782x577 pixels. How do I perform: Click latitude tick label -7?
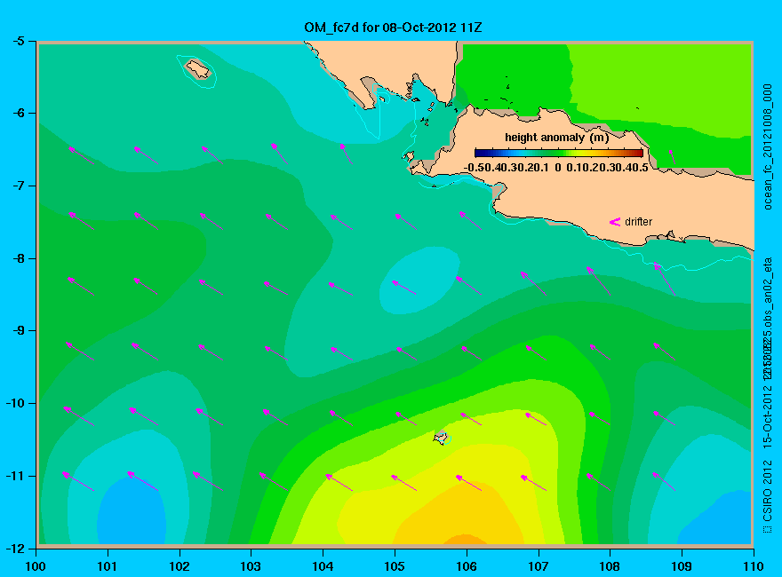[18, 186]
